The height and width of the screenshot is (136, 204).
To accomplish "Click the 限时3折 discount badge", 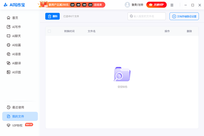I will pyautogui.click(x=29, y=125).
